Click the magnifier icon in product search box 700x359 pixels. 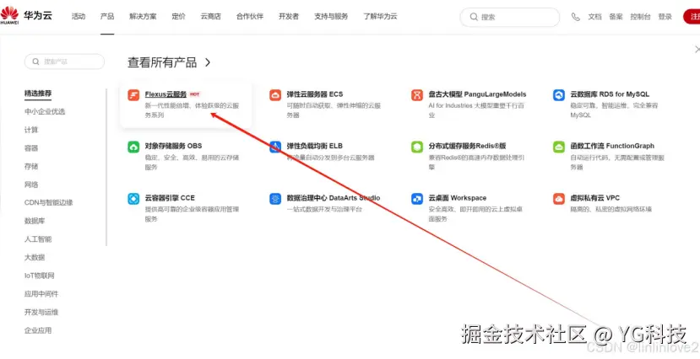click(x=35, y=62)
